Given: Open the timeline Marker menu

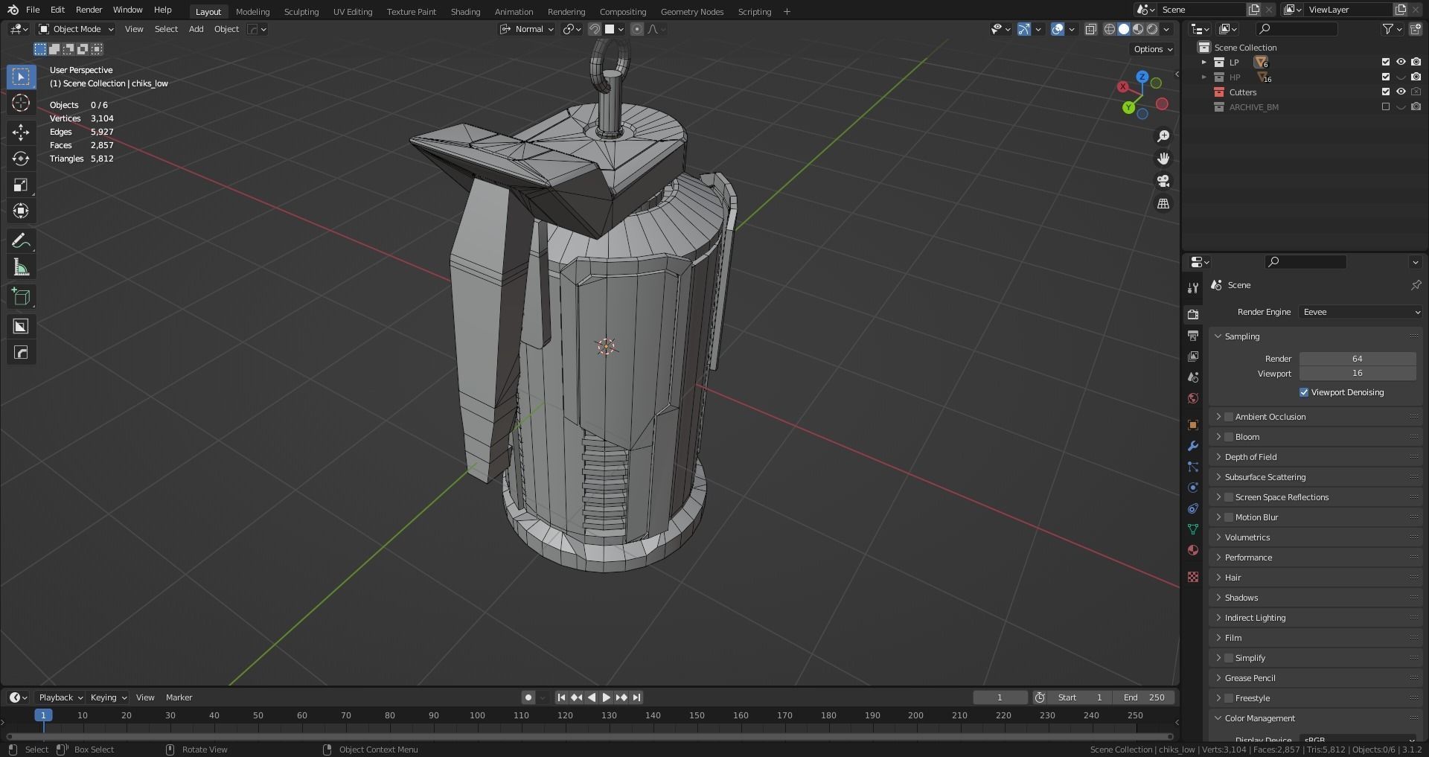Looking at the screenshot, I should coord(179,697).
